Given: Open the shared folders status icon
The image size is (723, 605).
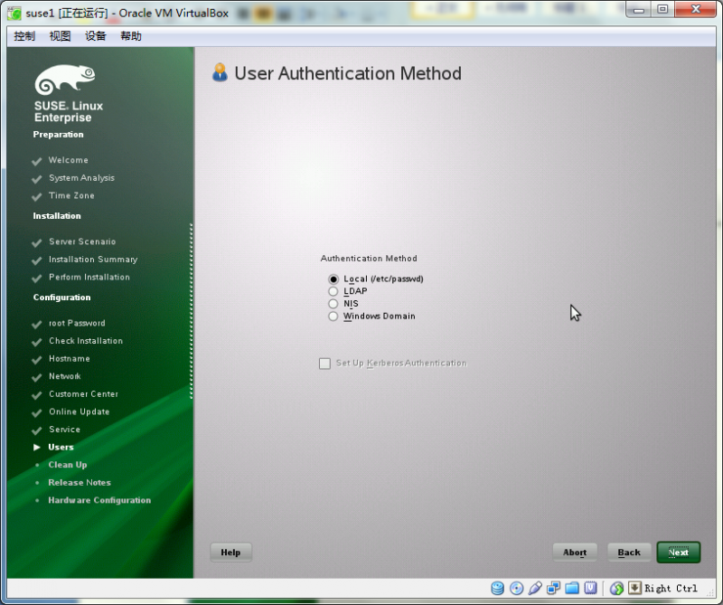Looking at the screenshot, I should pos(570,588).
